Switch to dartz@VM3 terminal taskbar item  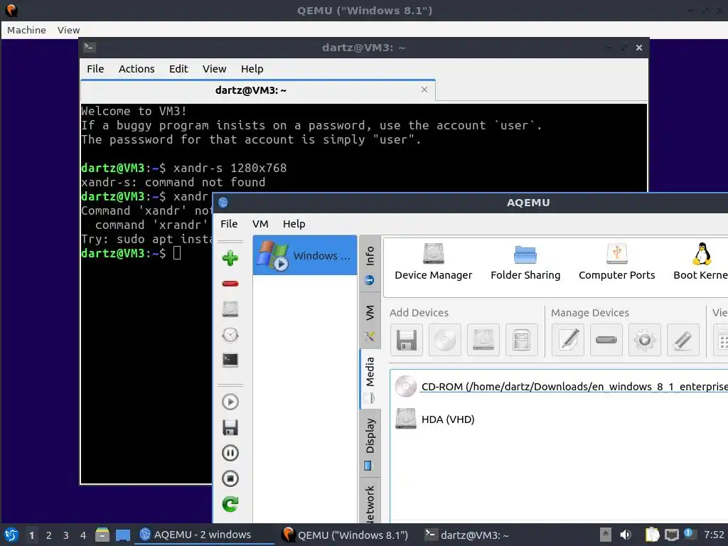point(467,535)
